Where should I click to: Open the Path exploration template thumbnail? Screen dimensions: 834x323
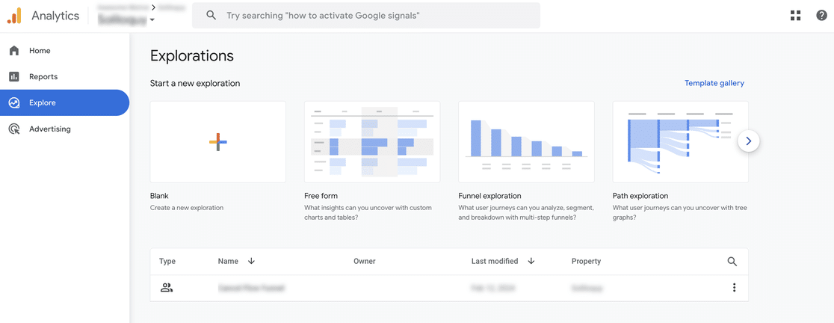(x=681, y=142)
